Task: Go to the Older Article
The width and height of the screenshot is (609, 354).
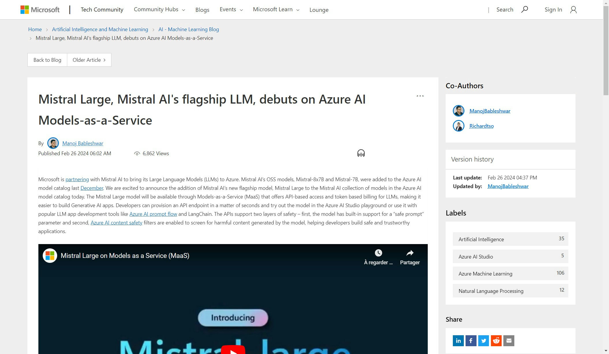Action: pyautogui.click(x=89, y=60)
